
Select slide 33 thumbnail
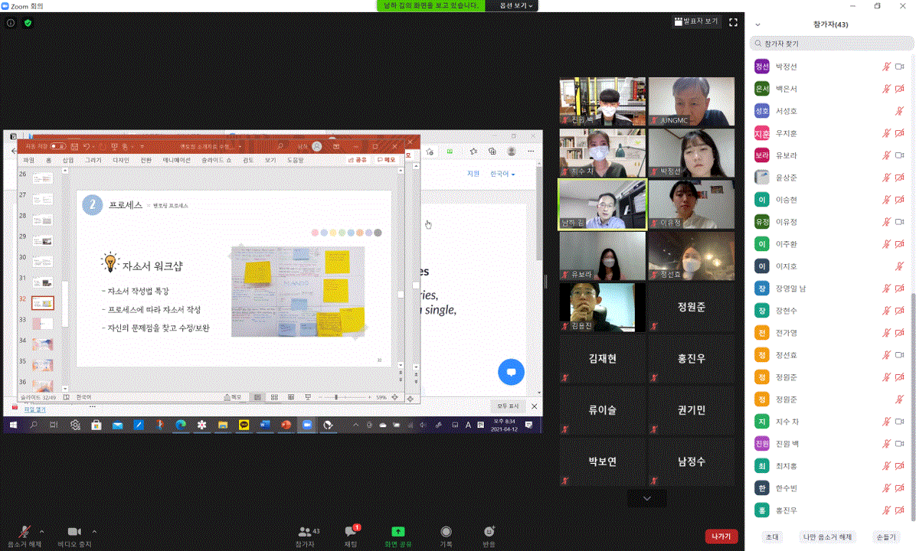tap(43, 324)
